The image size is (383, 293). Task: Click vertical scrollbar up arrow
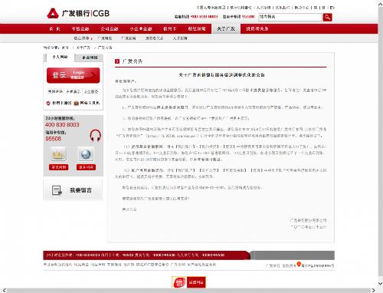tap(380, 5)
